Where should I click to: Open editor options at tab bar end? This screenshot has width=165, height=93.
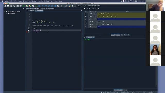tap(82, 11)
